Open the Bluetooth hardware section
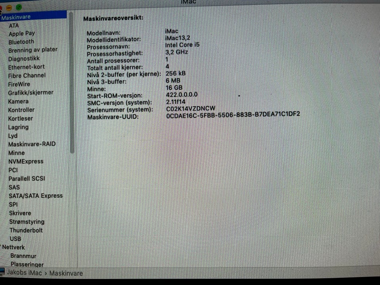Viewport: 380px width, 285px height. 21,42
